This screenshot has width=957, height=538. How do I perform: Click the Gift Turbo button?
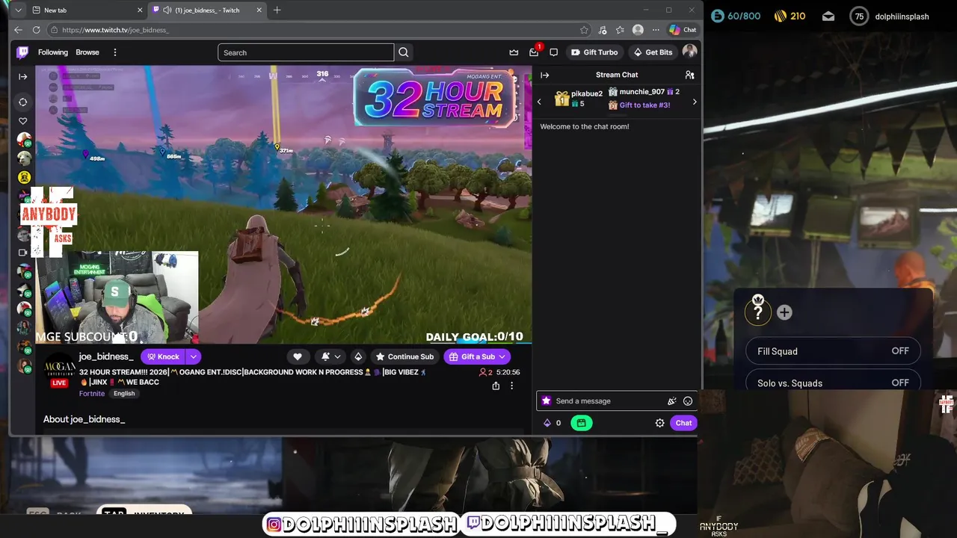click(594, 52)
